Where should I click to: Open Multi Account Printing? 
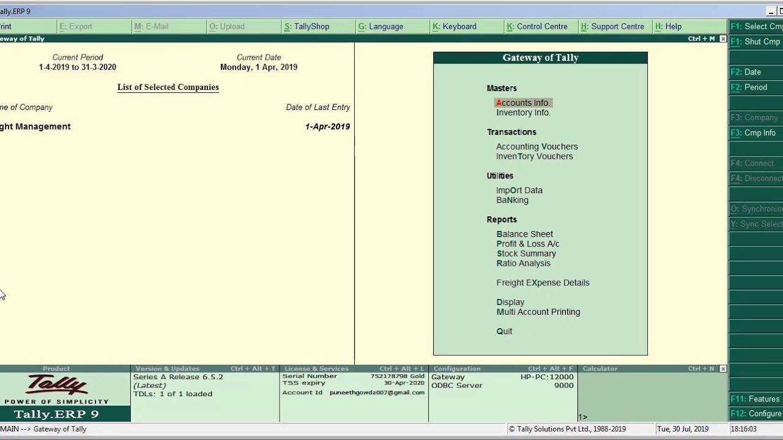[538, 312]
